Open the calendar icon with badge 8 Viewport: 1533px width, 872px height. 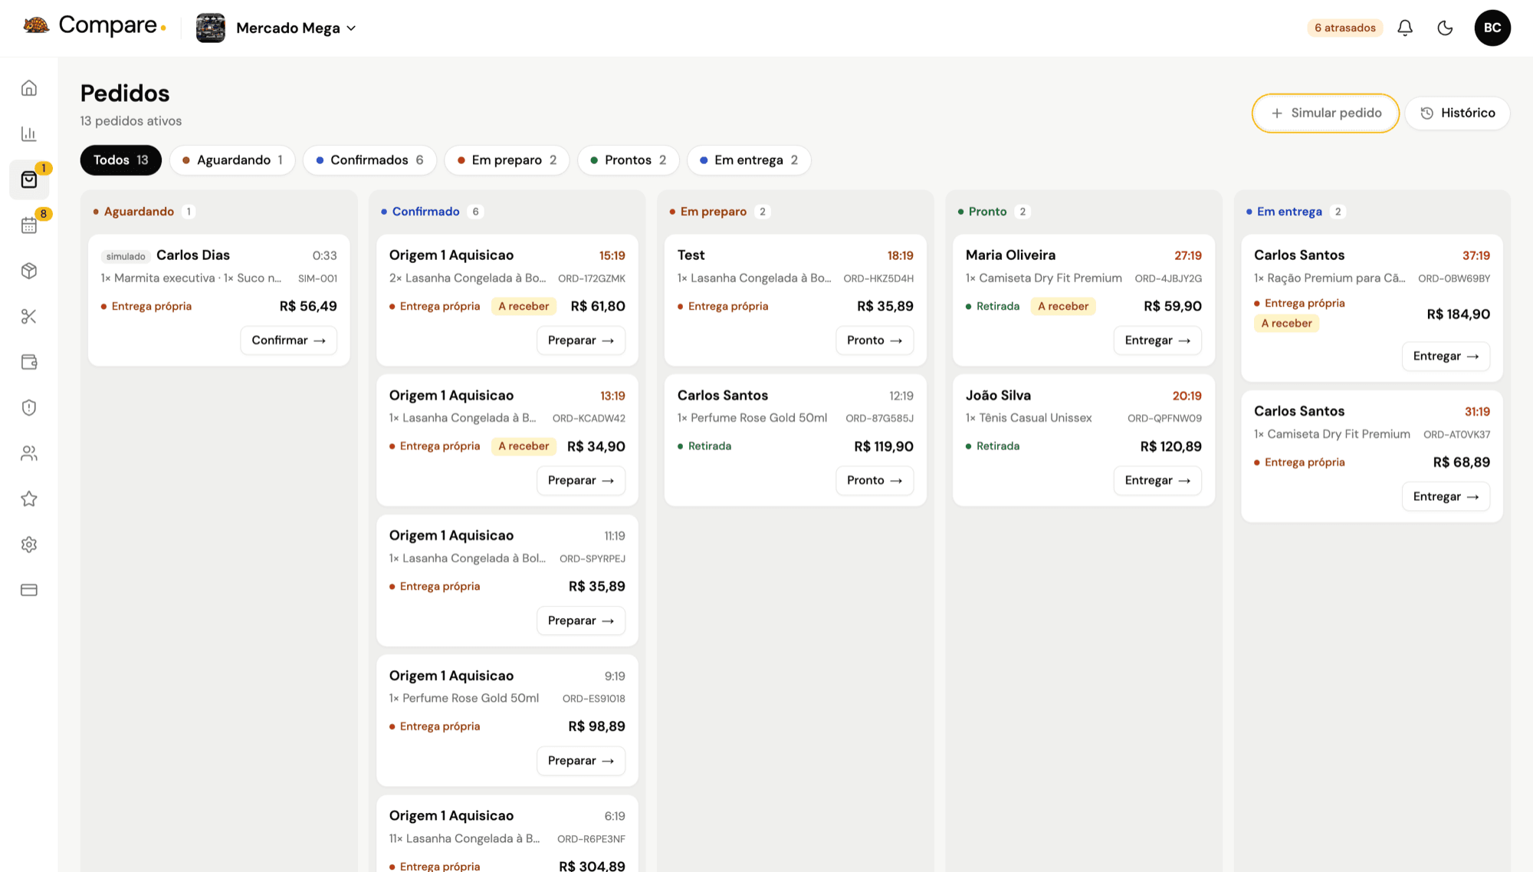click(x=29, y=225)
